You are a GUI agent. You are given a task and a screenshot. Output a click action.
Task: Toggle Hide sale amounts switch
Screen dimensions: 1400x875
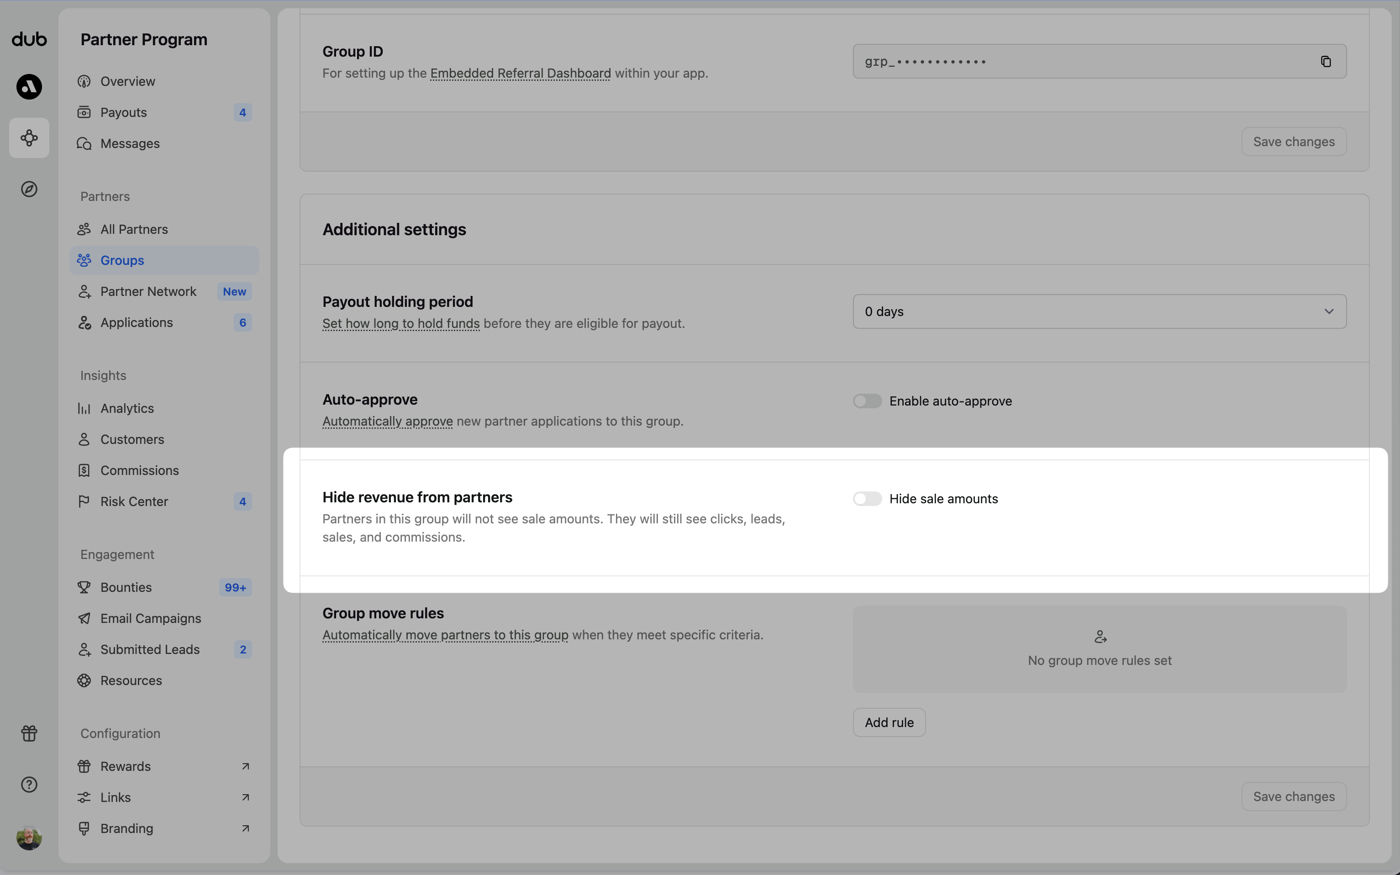point(867,499)
